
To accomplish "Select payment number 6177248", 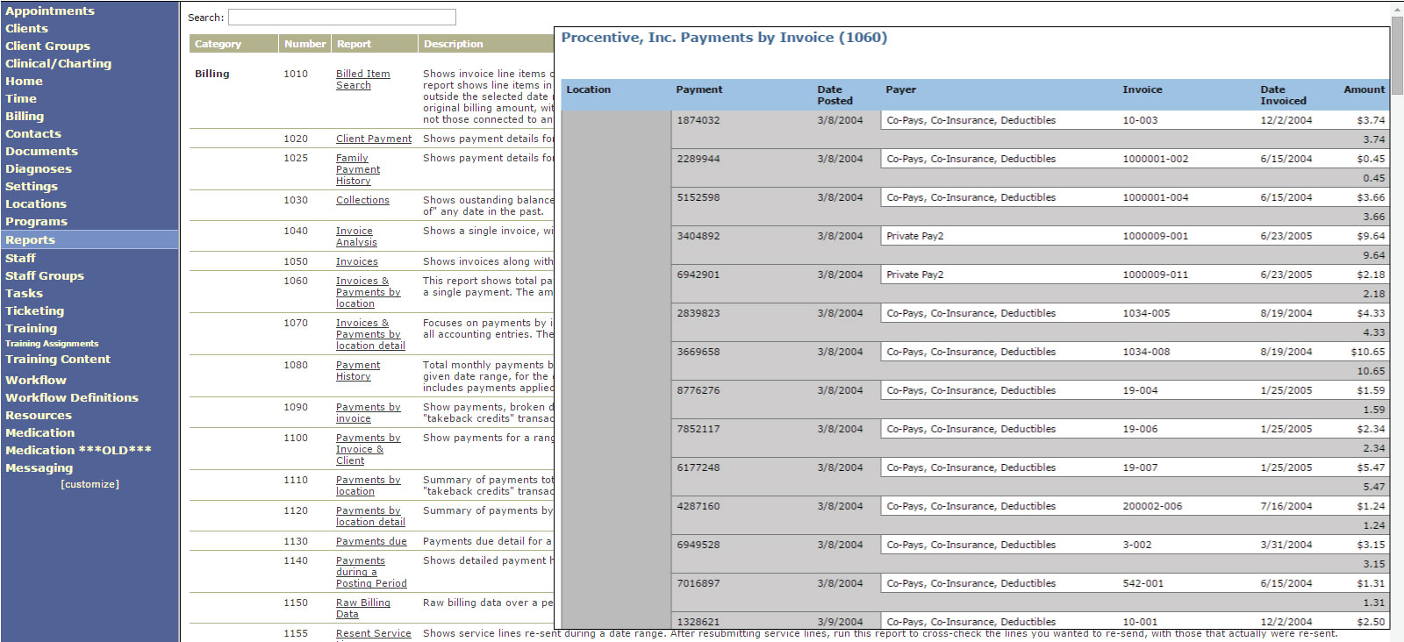I will tap(698, 467).
